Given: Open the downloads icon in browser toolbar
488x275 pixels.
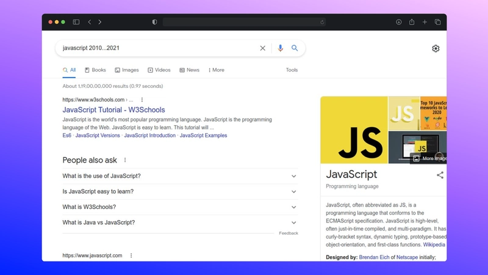Looking at the screenshot, I should 398,22.
